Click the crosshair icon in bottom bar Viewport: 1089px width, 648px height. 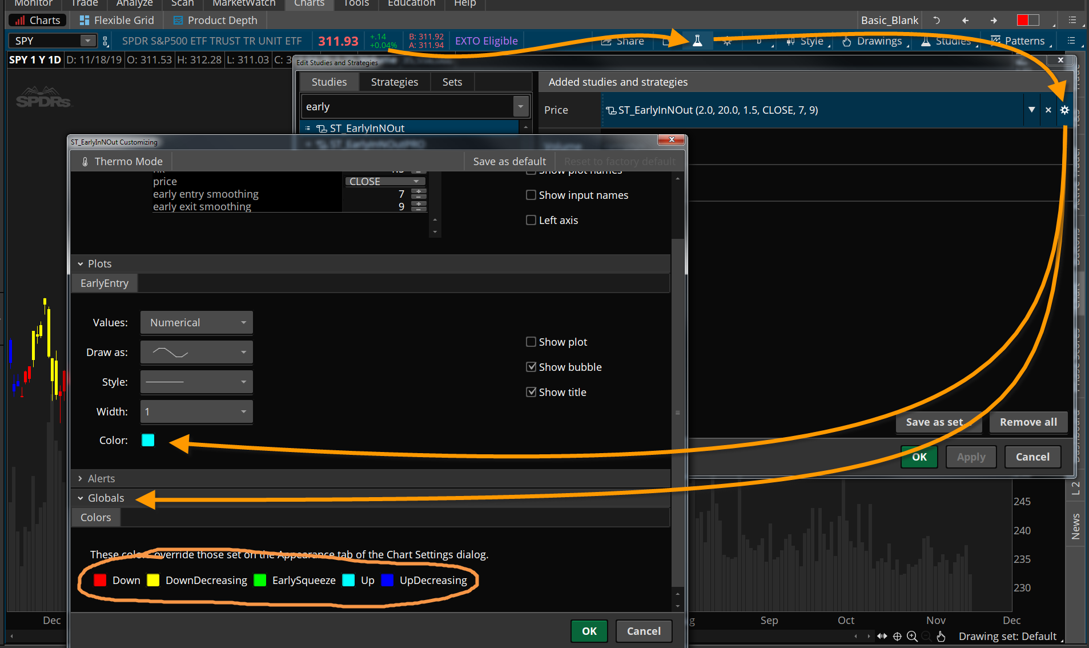(897, 636)
